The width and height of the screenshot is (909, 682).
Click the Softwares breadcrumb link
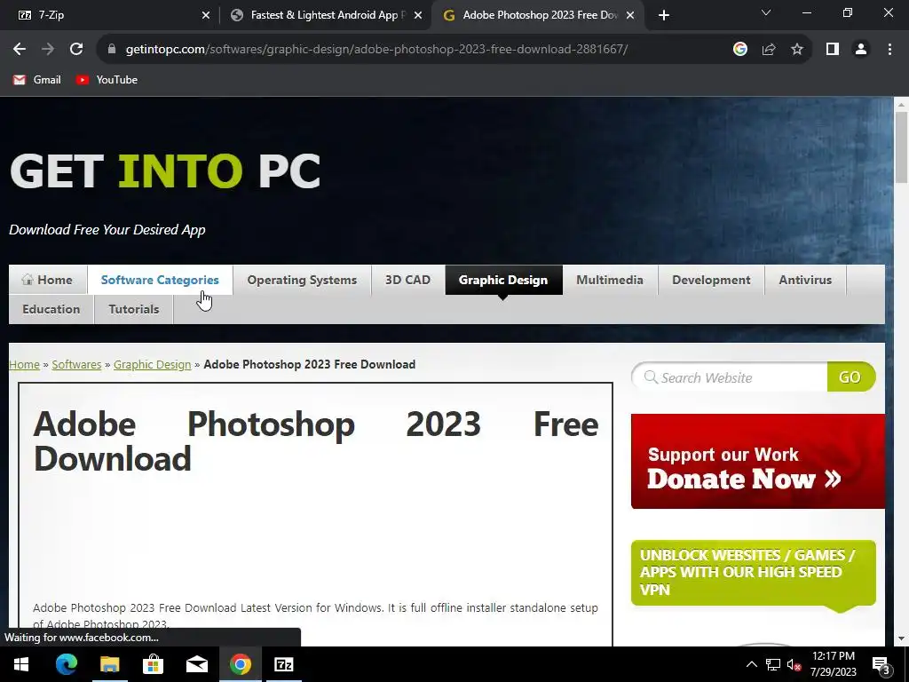click(x=76, y=364)
